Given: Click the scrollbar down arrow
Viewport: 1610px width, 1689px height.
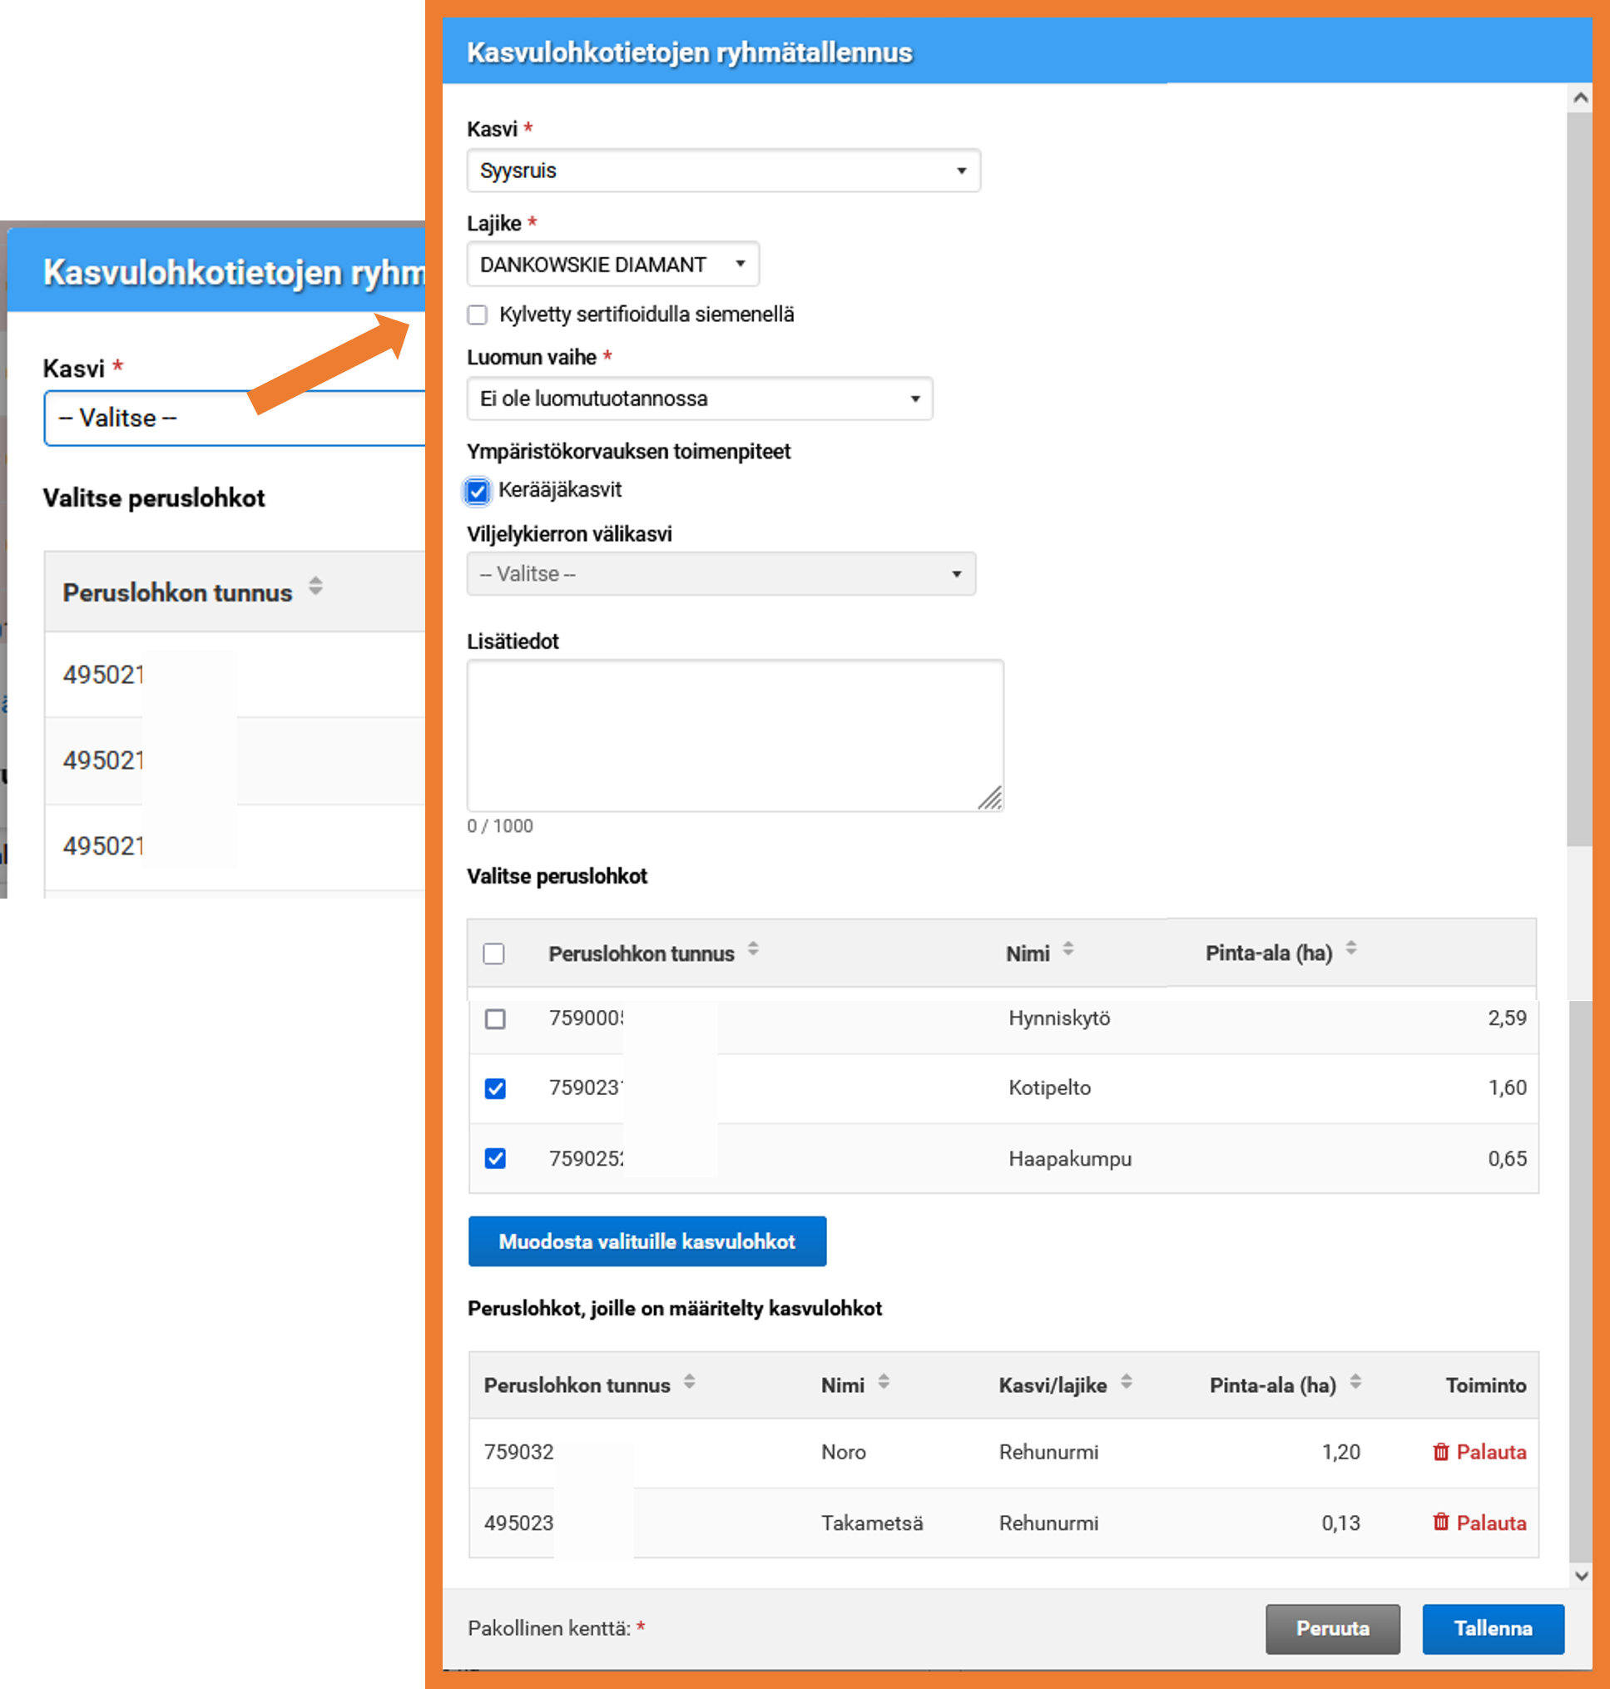Looking at the screenshot, I should coord(1580,1576).
